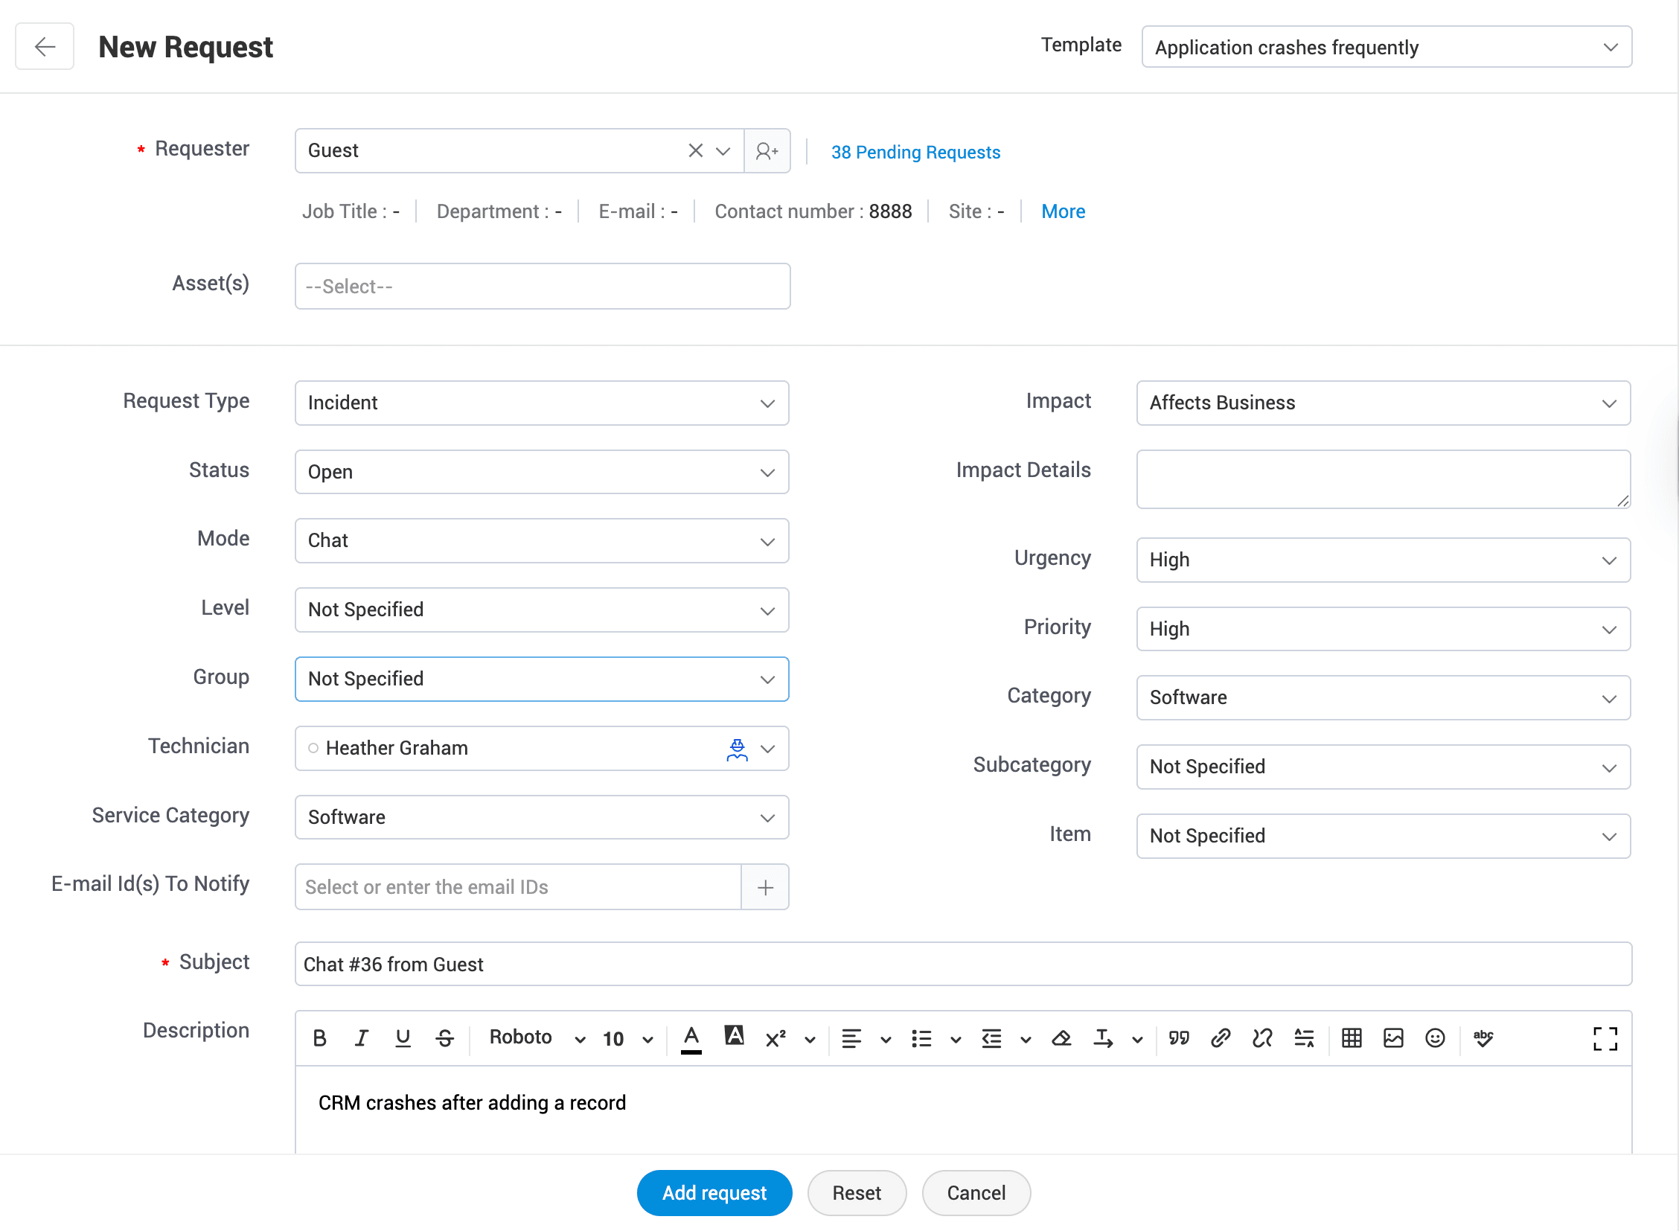Toggle bold in description editor

pyautogui.click(x=320, y=1038)
